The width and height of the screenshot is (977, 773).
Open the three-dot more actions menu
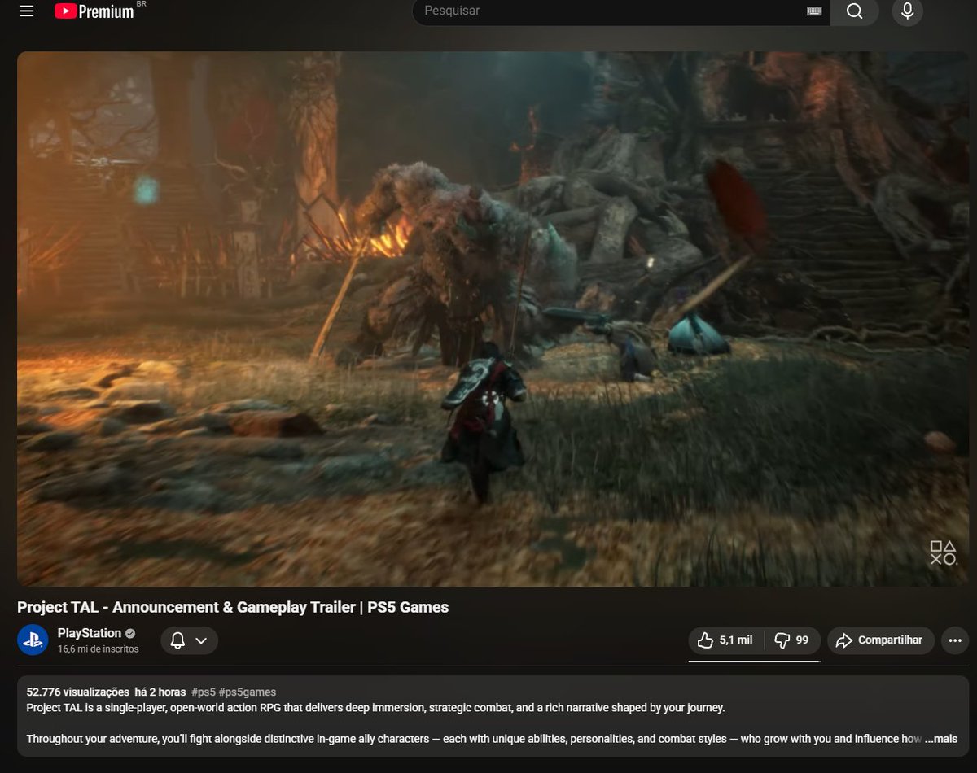pyautogui.click(x=955, y=640)
